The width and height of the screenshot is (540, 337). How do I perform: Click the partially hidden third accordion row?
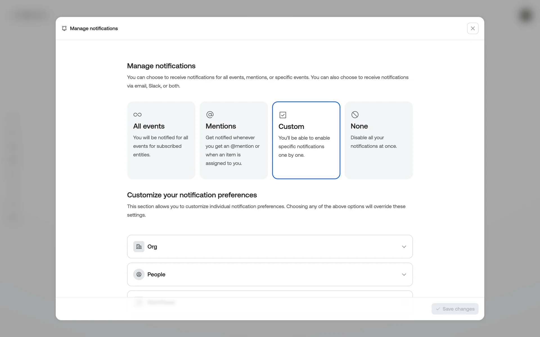(269, 294)
